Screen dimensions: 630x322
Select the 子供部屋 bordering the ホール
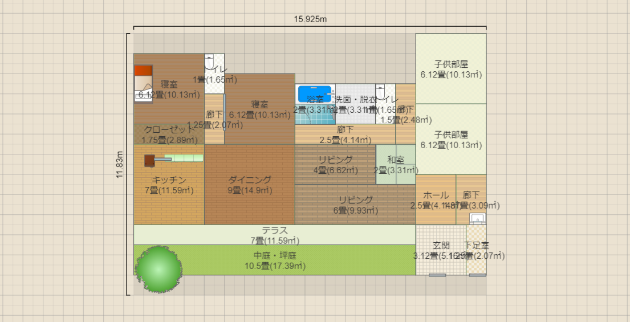point(451,139)
